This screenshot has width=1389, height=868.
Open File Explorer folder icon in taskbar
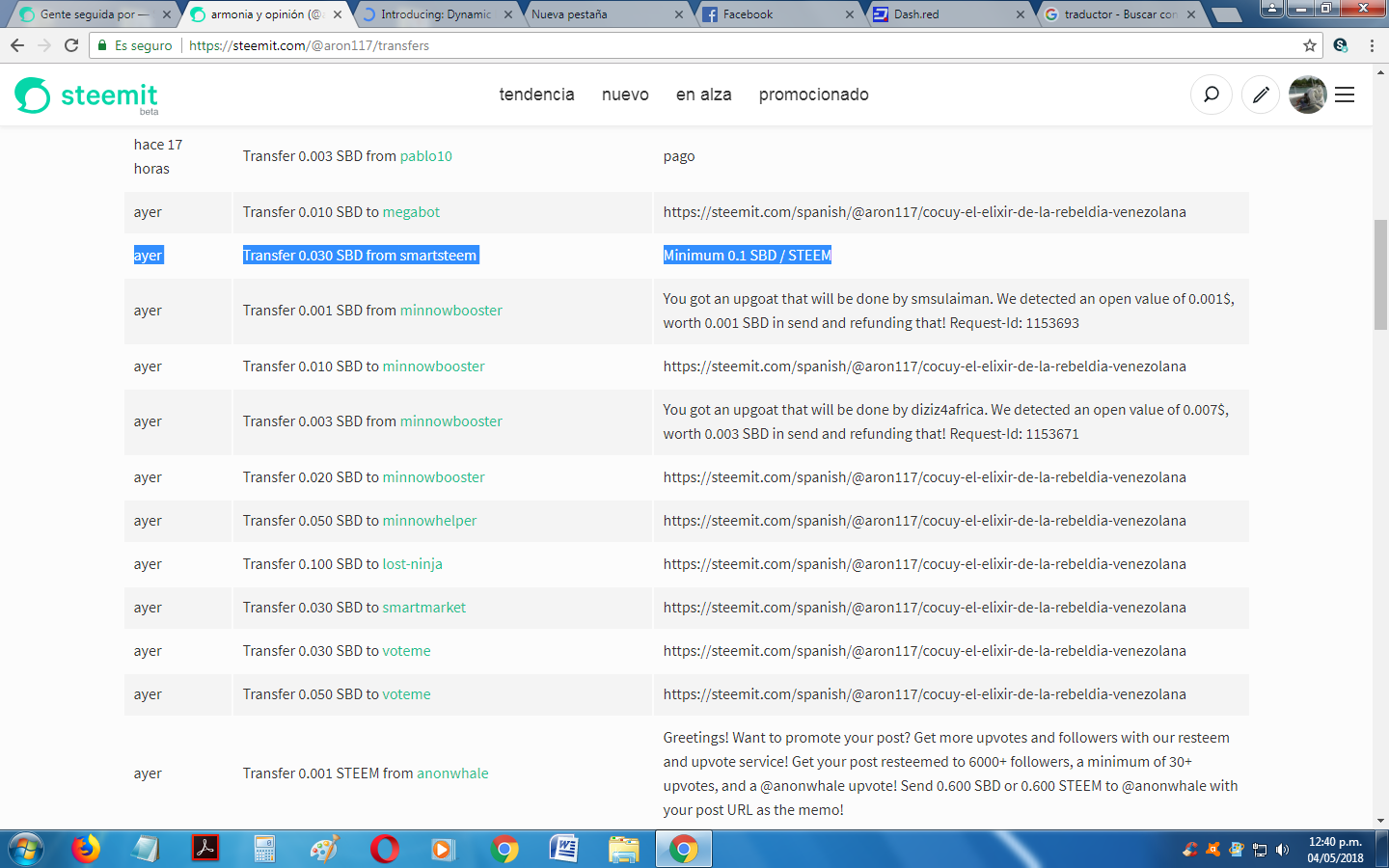pyautogui.click(x=624, y=849)
